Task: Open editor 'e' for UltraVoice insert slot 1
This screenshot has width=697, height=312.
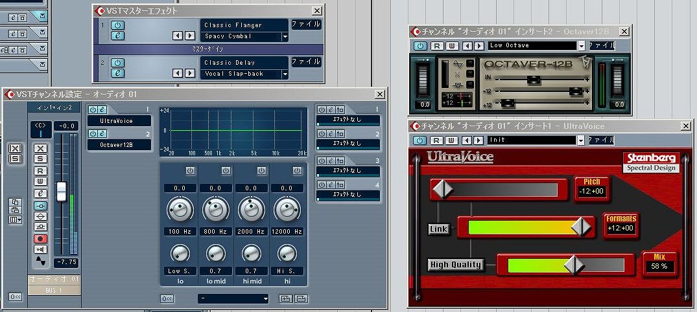Action: [x=101, y=109]
